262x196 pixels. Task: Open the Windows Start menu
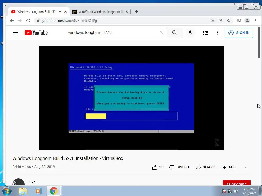7,191
